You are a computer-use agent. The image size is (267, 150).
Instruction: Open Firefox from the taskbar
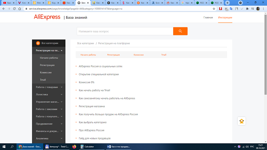[x=74, y=147]
